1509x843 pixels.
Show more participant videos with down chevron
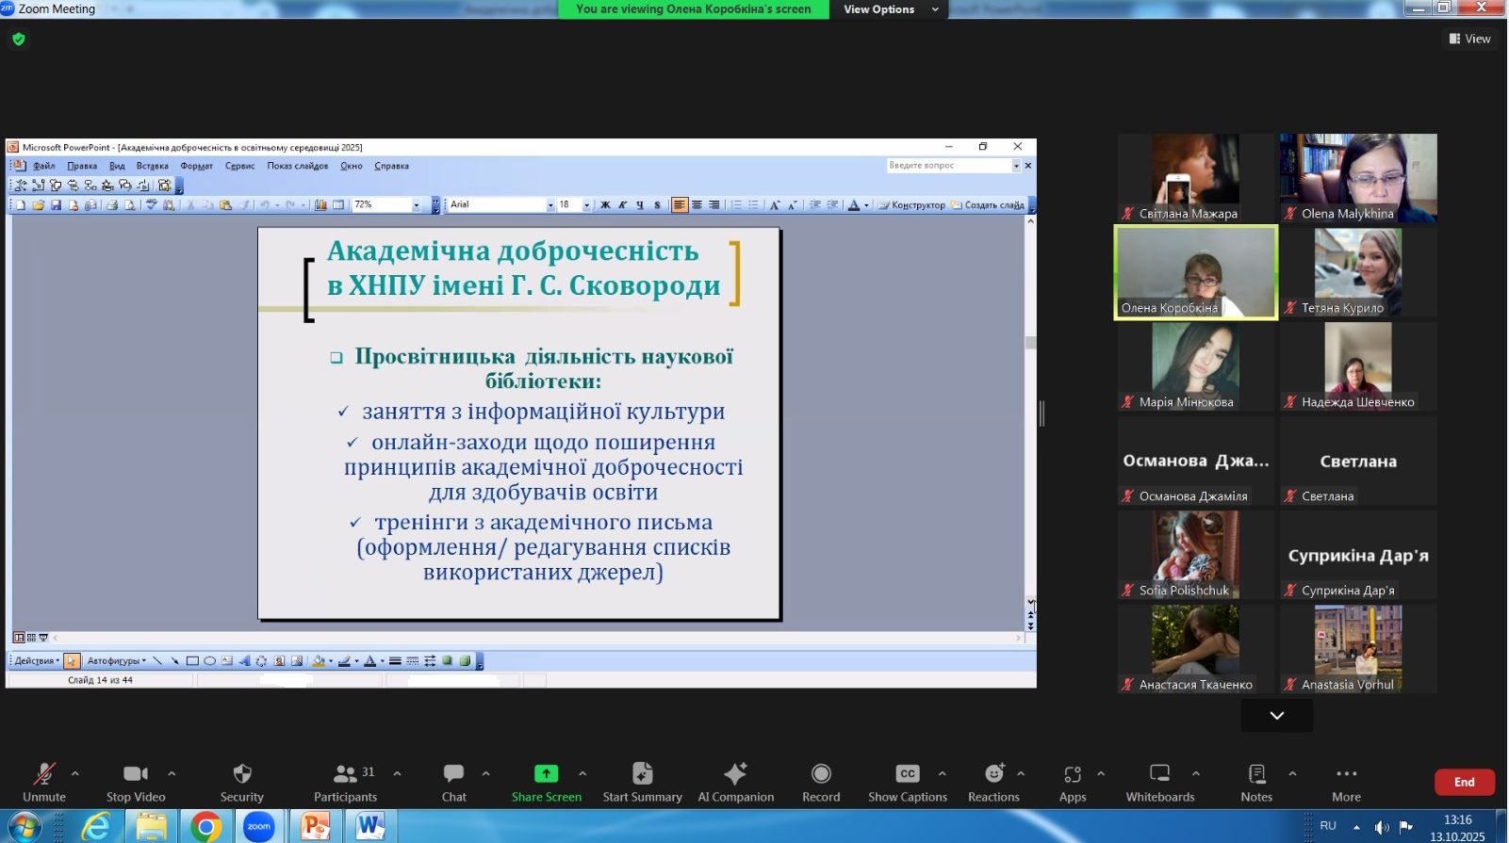click(x=1276, y=716)
